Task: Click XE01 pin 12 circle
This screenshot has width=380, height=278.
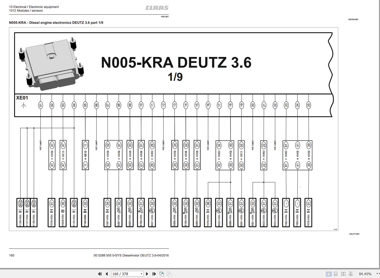Action: tap(163, 105)
